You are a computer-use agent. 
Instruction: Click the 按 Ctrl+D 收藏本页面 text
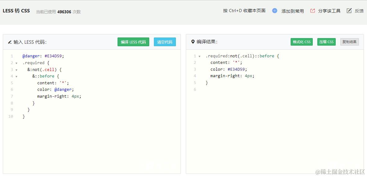click(x=244, y=11)
